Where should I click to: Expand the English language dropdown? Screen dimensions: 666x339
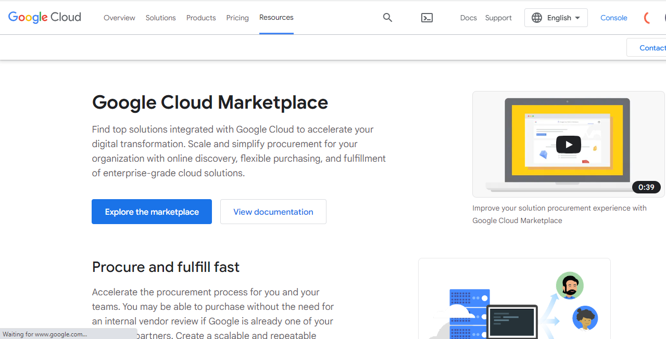(556, 18)
